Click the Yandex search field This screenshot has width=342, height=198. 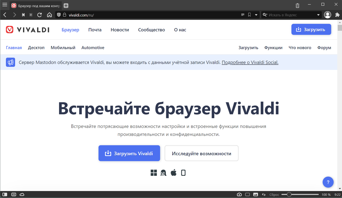(x=292, y=15)
